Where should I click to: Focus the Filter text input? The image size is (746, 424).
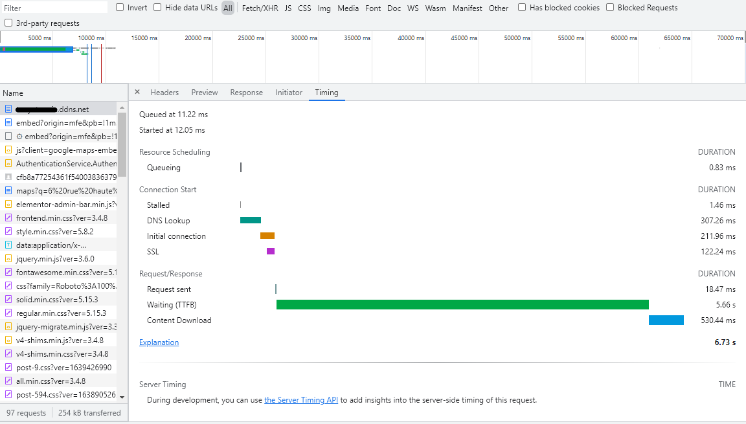(54, 8)
